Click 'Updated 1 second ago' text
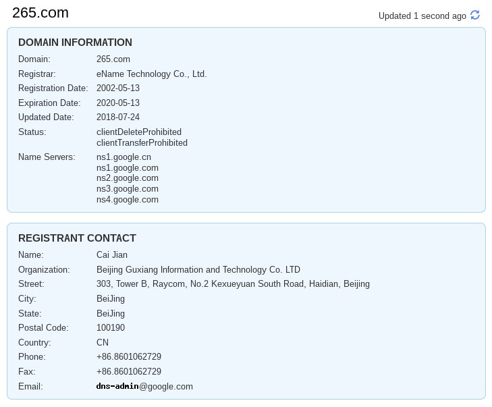 pos(422,16)
